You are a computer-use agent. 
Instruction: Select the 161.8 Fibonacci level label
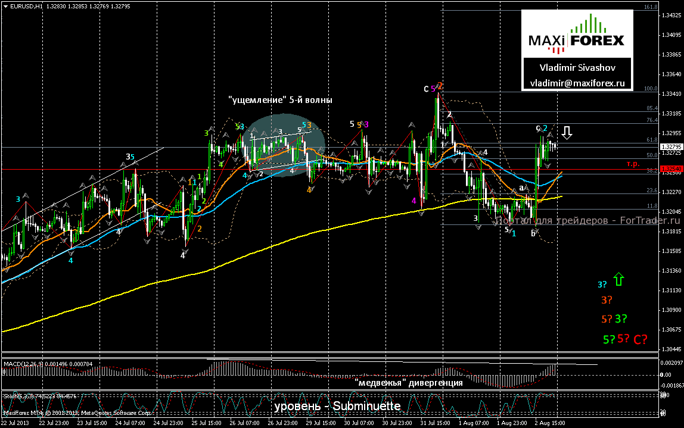(651, 7)
